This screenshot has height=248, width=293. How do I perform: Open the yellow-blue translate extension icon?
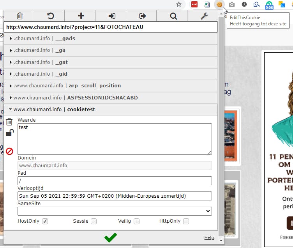pos(282,4)
